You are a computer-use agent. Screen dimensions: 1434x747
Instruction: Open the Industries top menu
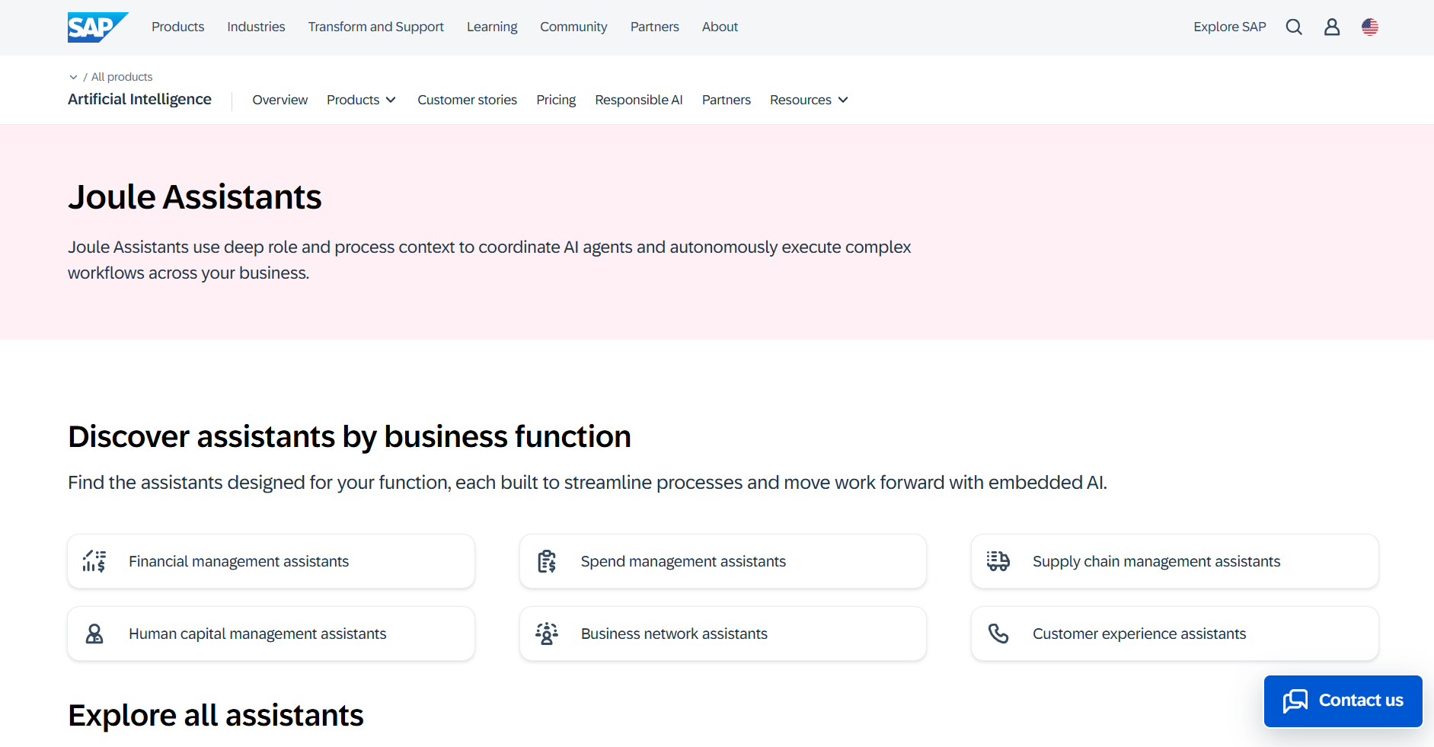coord(256,27)
